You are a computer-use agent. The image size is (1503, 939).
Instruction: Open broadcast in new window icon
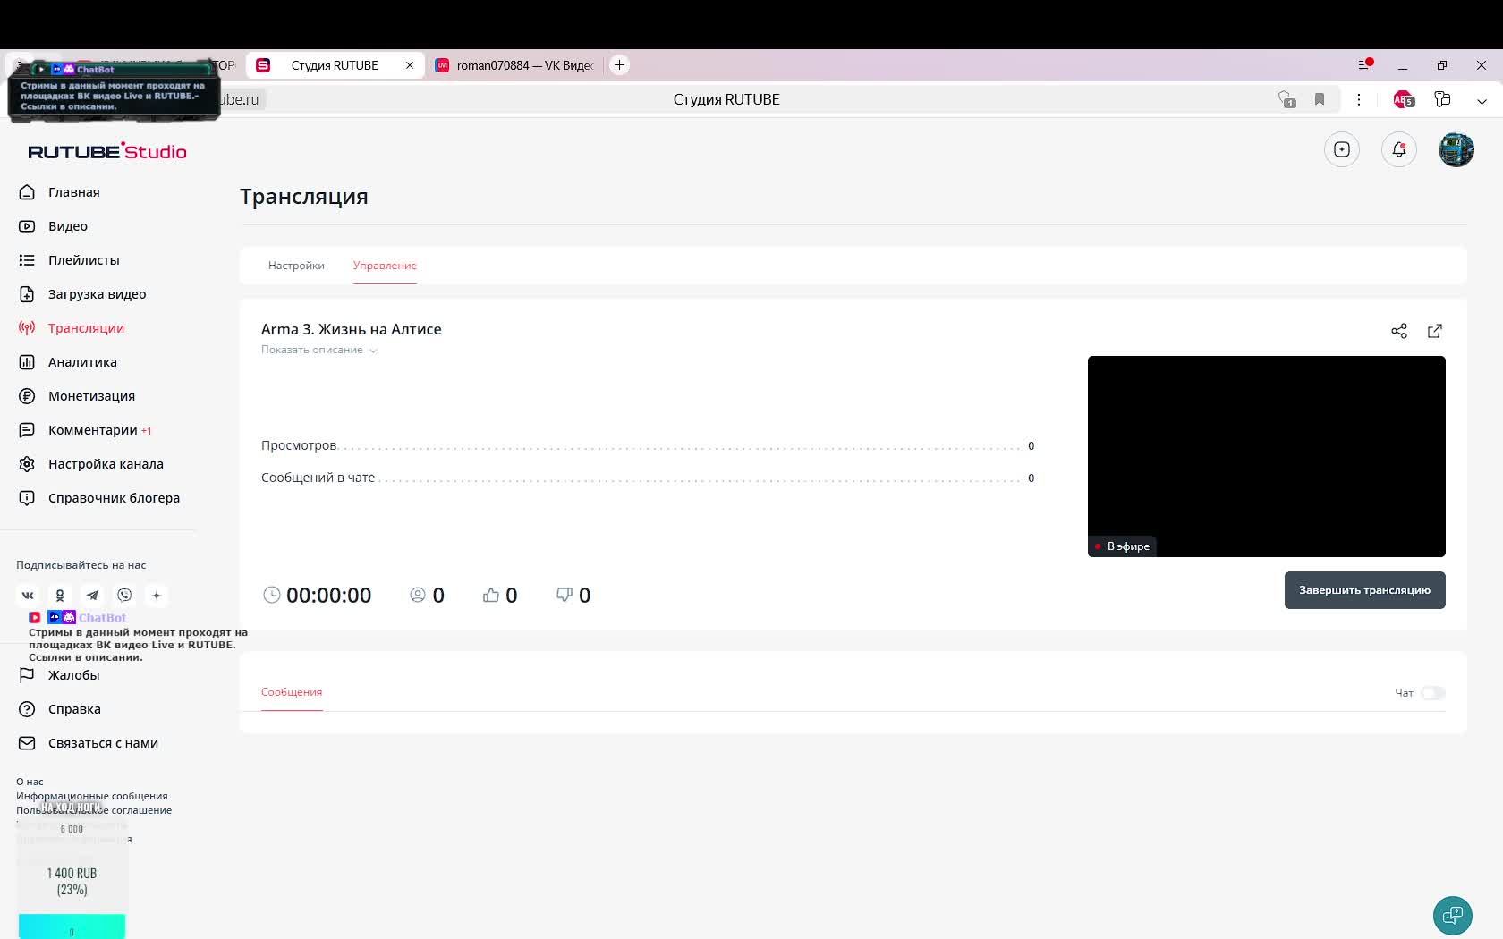click(x=1435, y=331)
